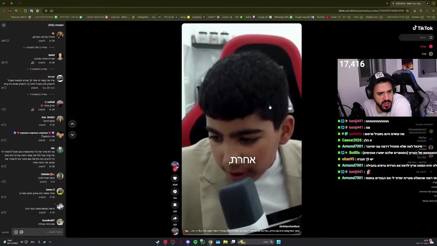The image size is (437, 246).
Task: Insert emoji in comment box
Action: [x=16, y=232]
